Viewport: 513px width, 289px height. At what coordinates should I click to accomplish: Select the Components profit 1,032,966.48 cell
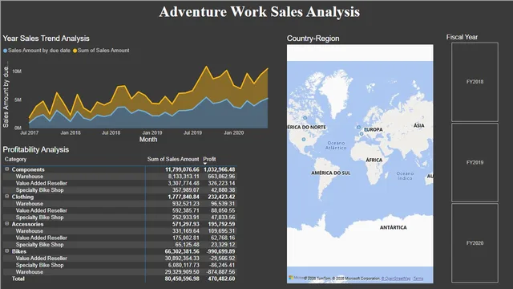(x=219, y=169)
